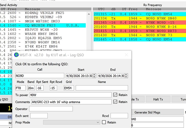This screenshot has width=186, height=128.
Task: Click the Band field showing 20m
Action: [x=31, y=88]
